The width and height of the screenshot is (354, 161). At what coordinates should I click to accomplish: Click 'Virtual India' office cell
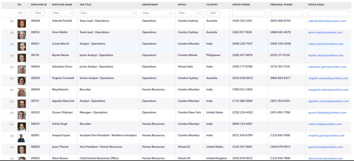185,66
